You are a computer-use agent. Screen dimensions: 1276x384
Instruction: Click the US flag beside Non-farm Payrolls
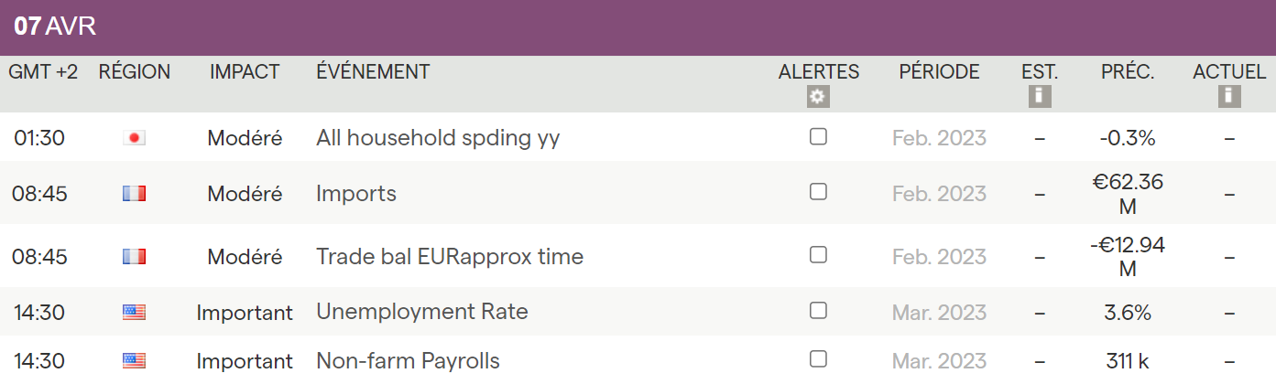click(134, 361)
